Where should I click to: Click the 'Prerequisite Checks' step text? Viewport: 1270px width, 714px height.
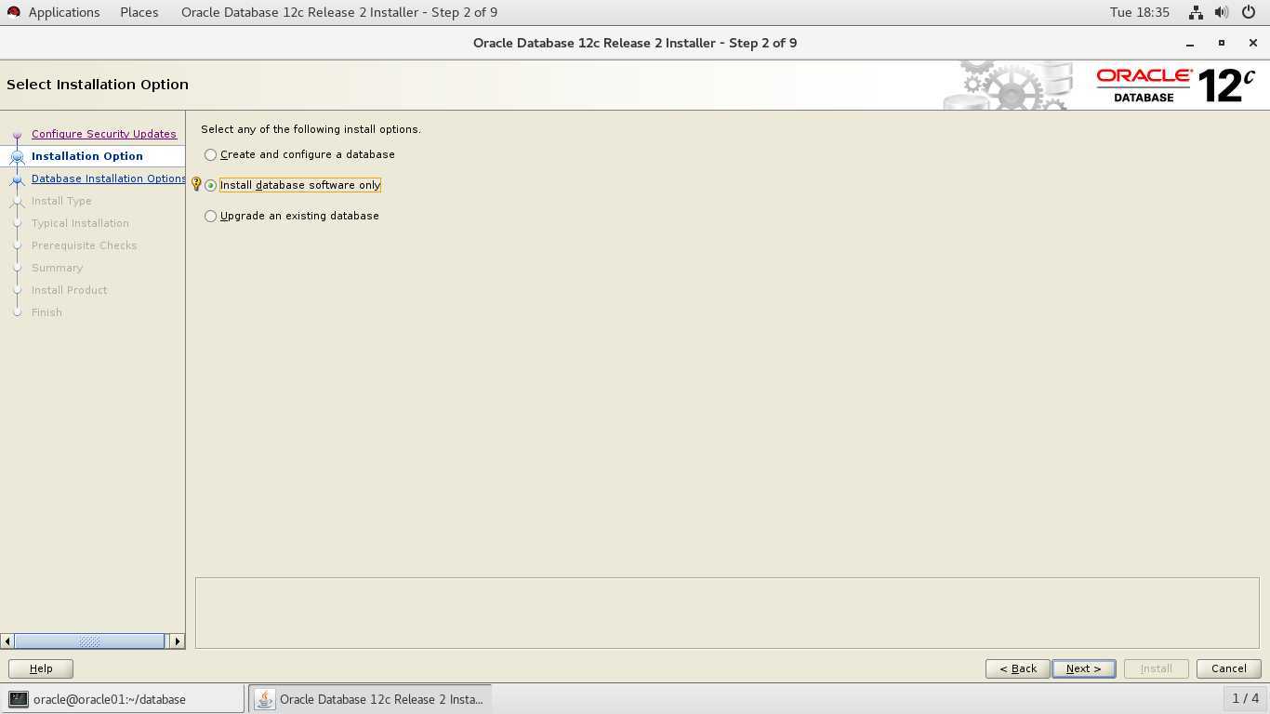pyautogui.click(x=84, y=245)
